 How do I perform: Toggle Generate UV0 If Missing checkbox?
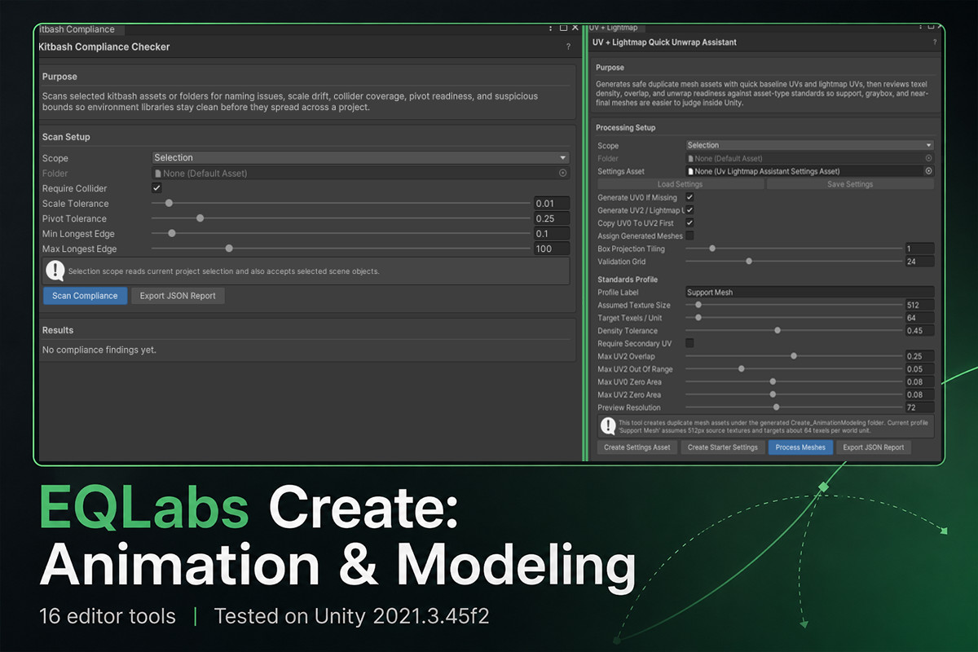689,197
